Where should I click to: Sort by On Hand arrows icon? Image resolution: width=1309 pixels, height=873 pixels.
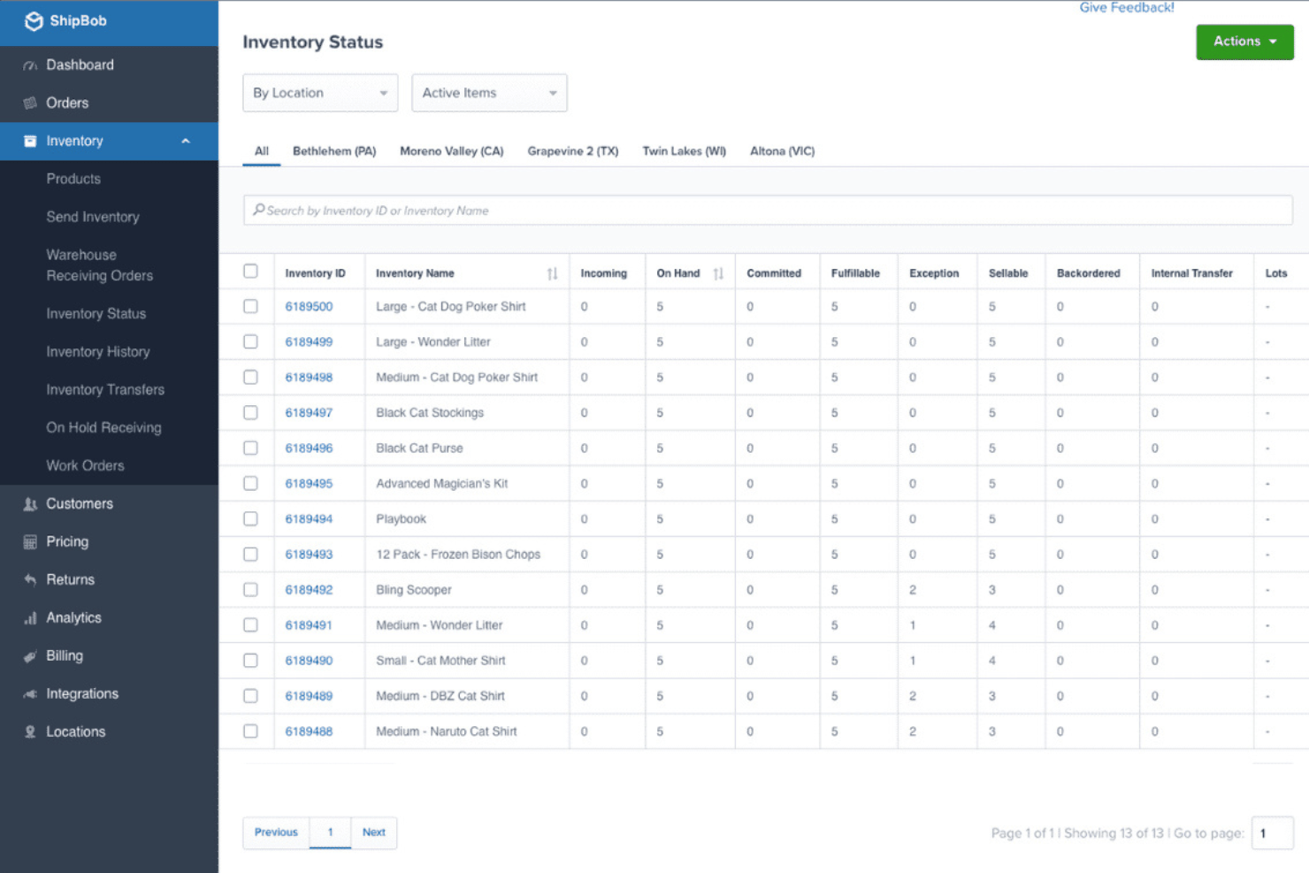(718, 274)
